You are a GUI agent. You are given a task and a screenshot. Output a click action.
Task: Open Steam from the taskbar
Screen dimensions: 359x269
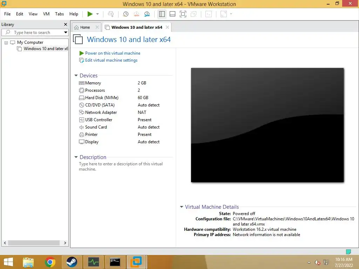(72, 262)
